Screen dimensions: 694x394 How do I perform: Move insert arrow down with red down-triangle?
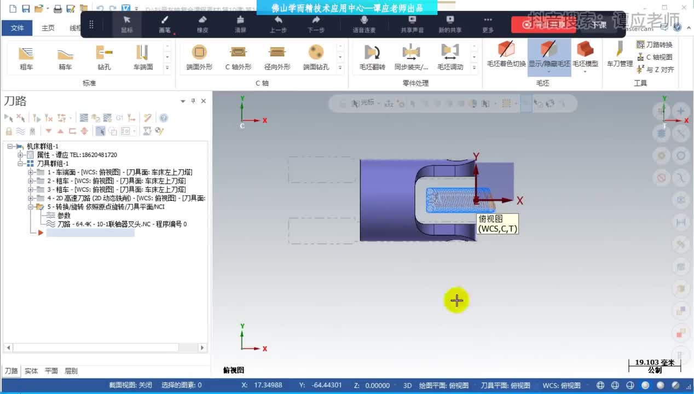coord(48,131)
